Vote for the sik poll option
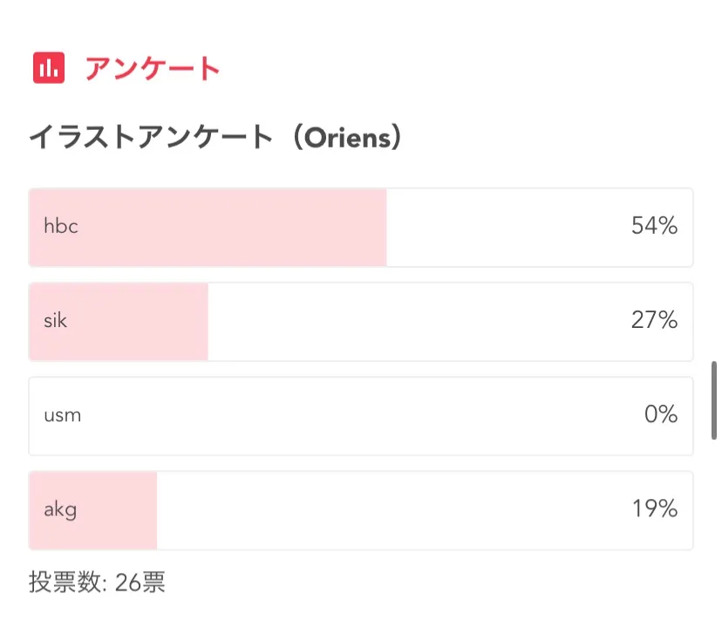 tap(360, 322)
